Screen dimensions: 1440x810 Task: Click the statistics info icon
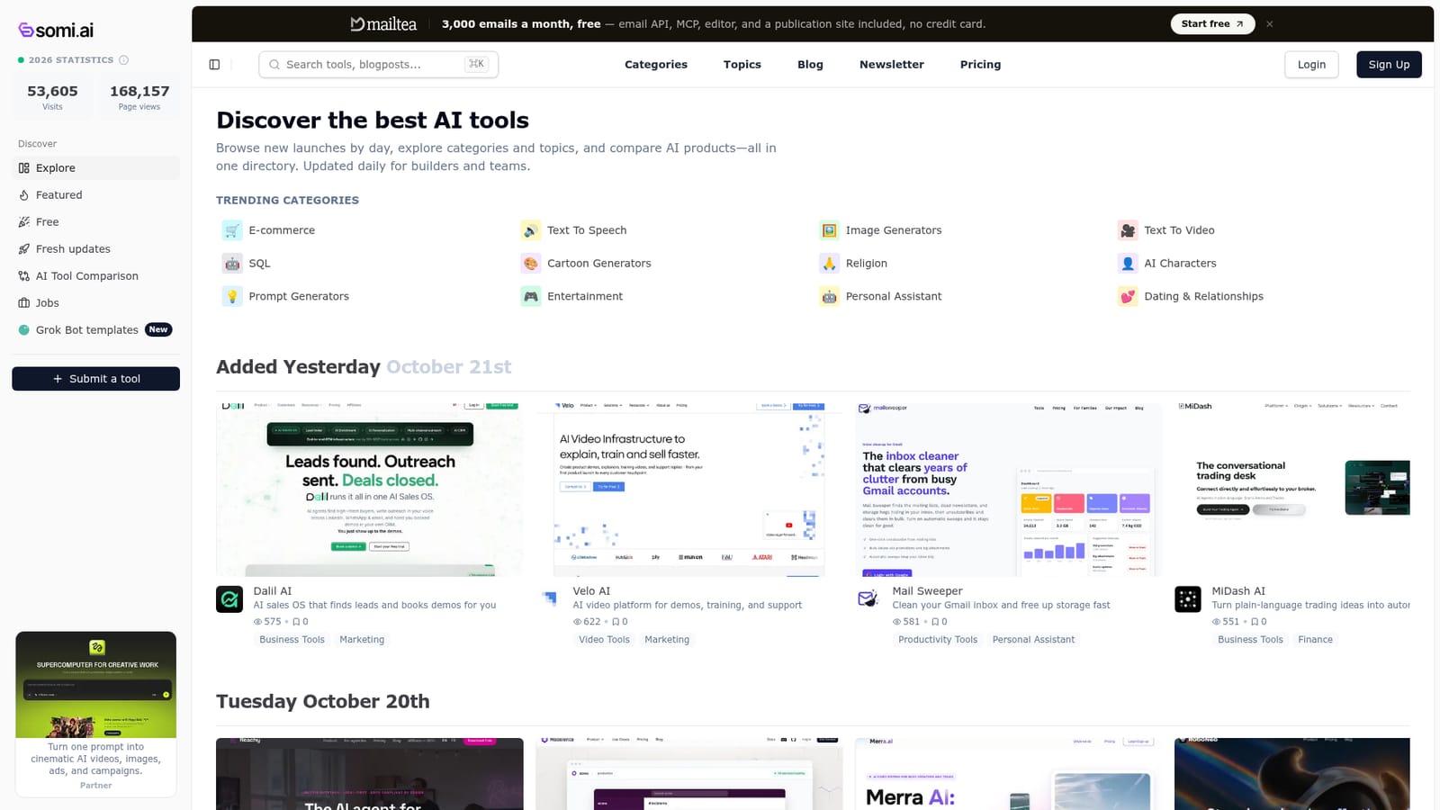[x=124, y=60]
